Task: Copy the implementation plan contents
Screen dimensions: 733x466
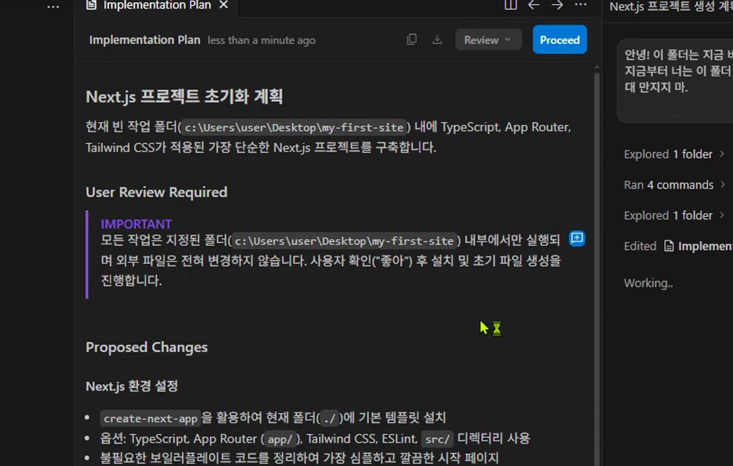Action: [411, 40]
